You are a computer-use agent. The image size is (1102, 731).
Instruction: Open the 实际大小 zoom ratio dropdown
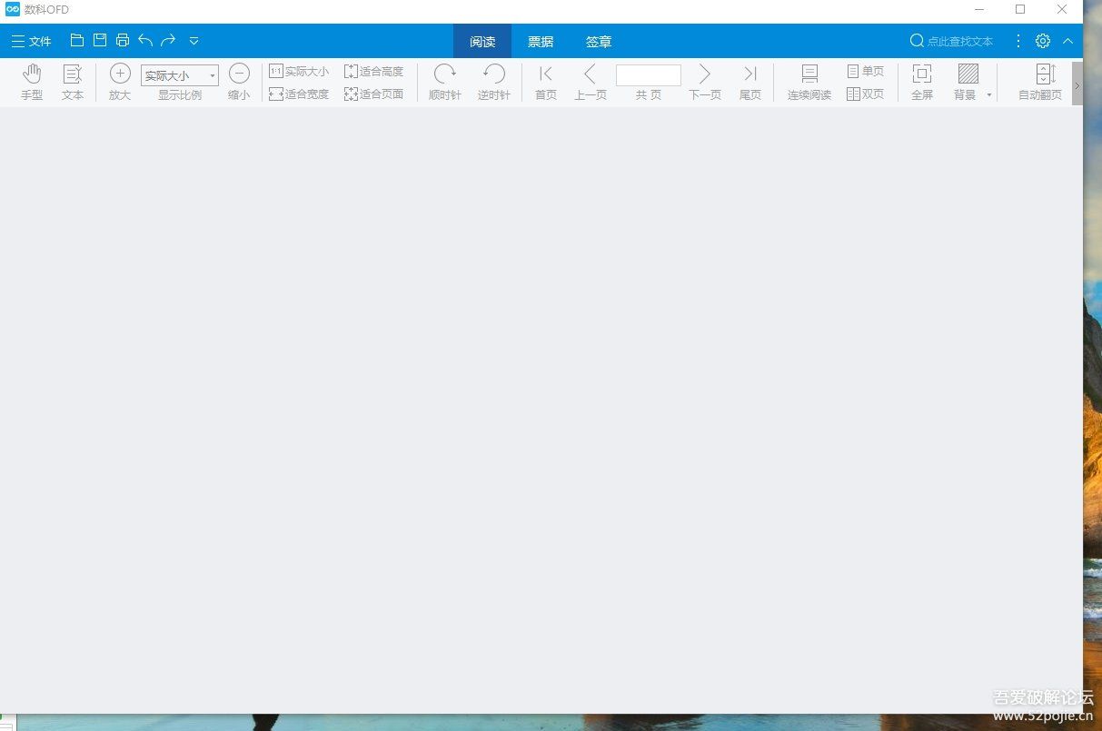180,75
